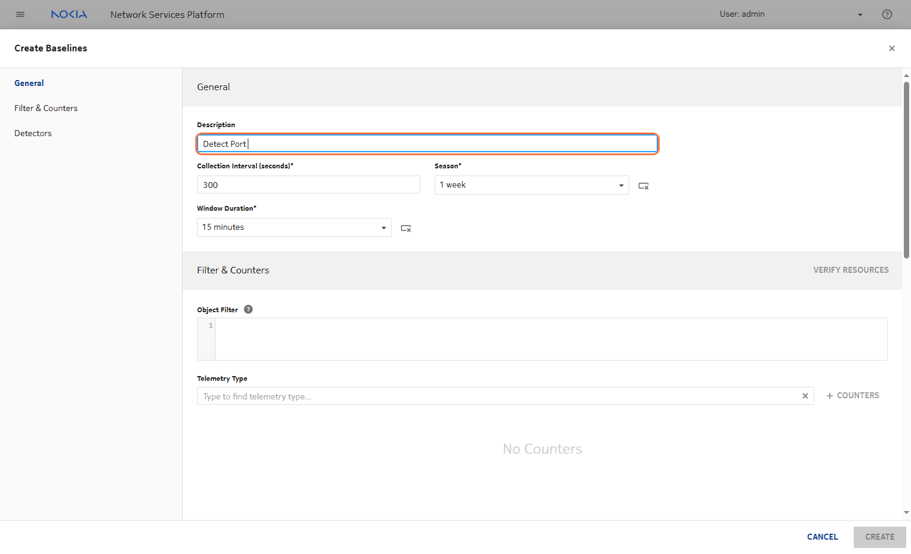Viewport: 911px width, 554px height.
Task: Click into the Collection Interval field
Action: point(308,185)
